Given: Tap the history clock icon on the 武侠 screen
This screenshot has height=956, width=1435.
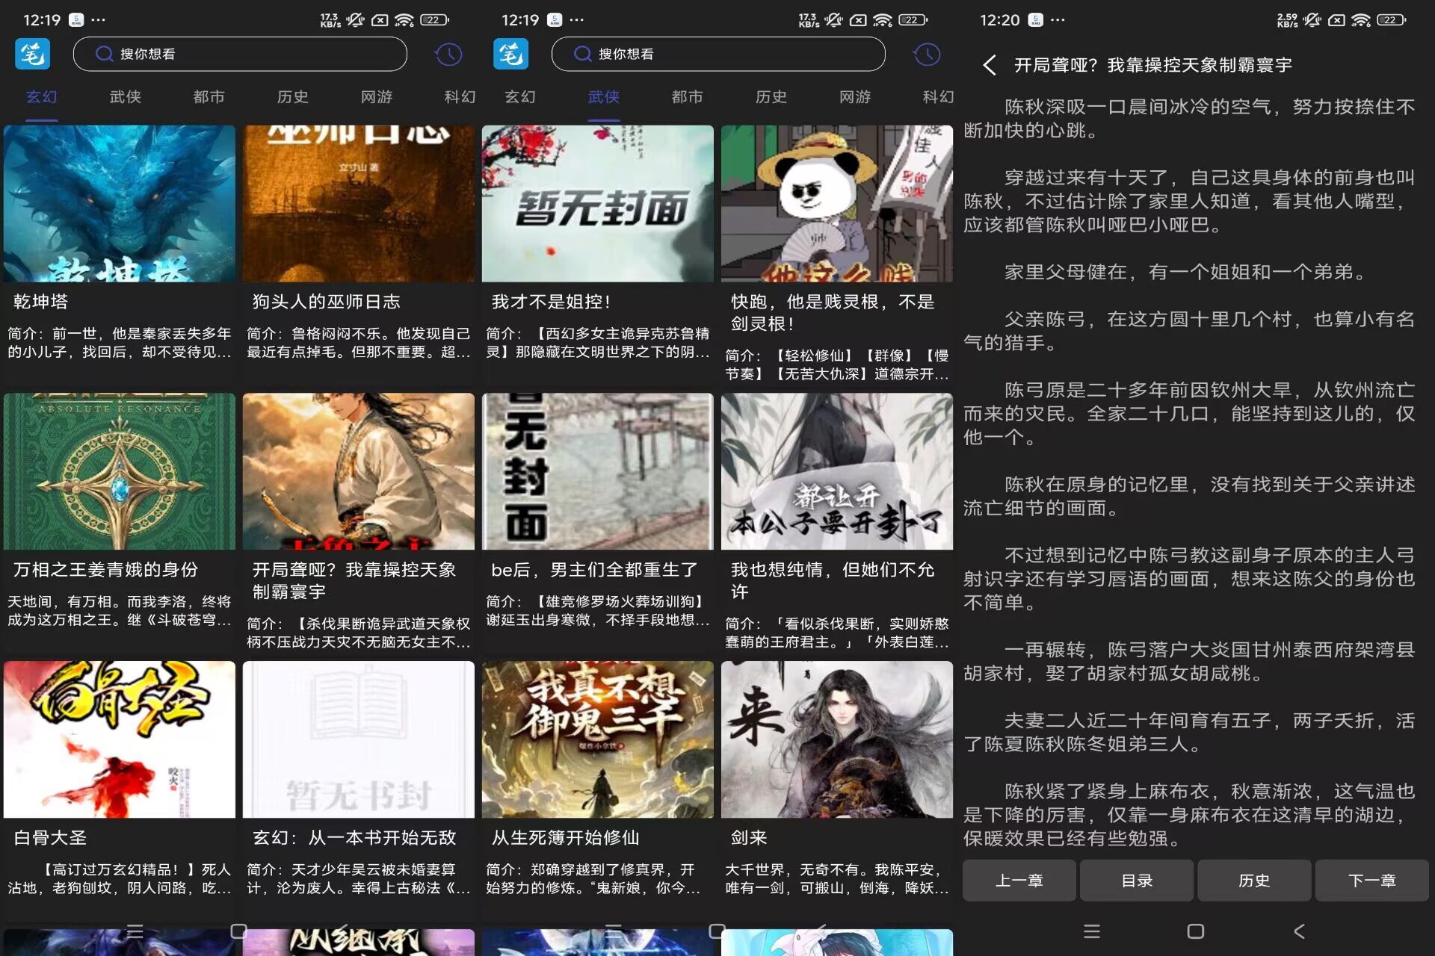Looking at the screenshot, I should pyautogui.click(x=927, y=54).
